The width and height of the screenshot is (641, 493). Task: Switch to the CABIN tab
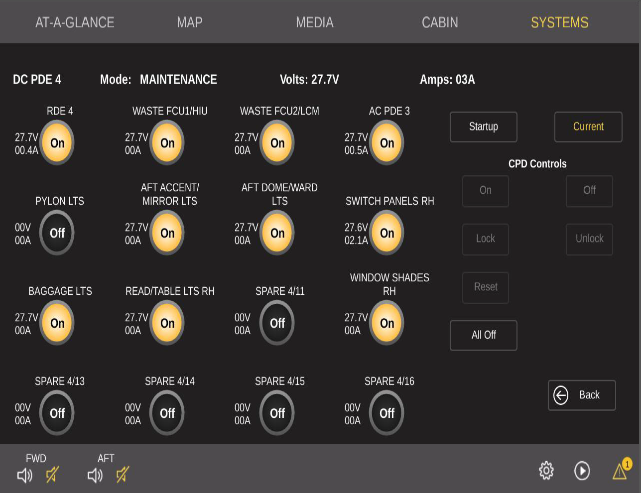pyautogui.click(x=439, y=22)
